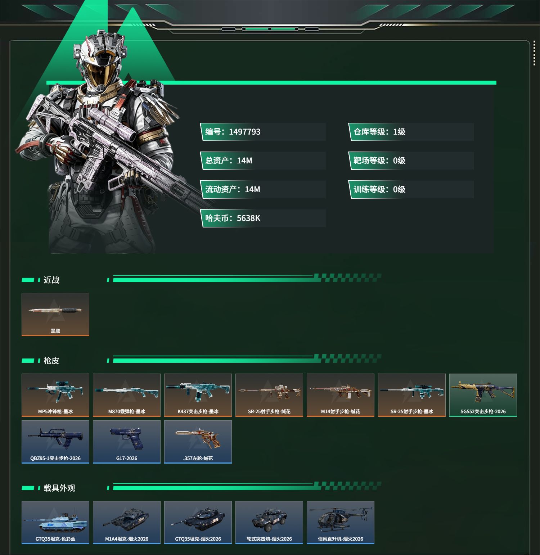View the M1A4坦克-烟火2026 vehicle skin
This screenshot has height=555, width=540.
pos(127,523)
